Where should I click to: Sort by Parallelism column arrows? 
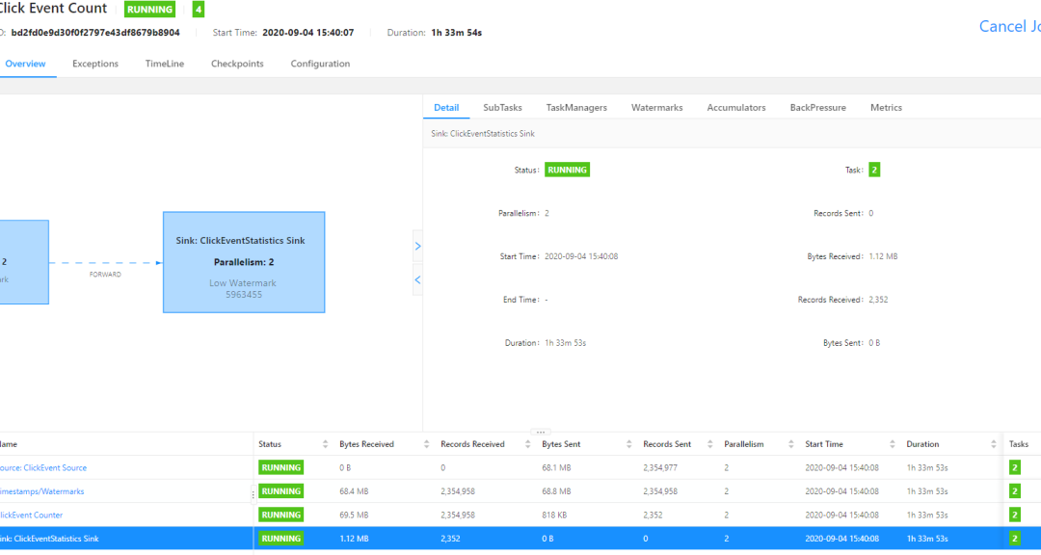click(789, 444)
